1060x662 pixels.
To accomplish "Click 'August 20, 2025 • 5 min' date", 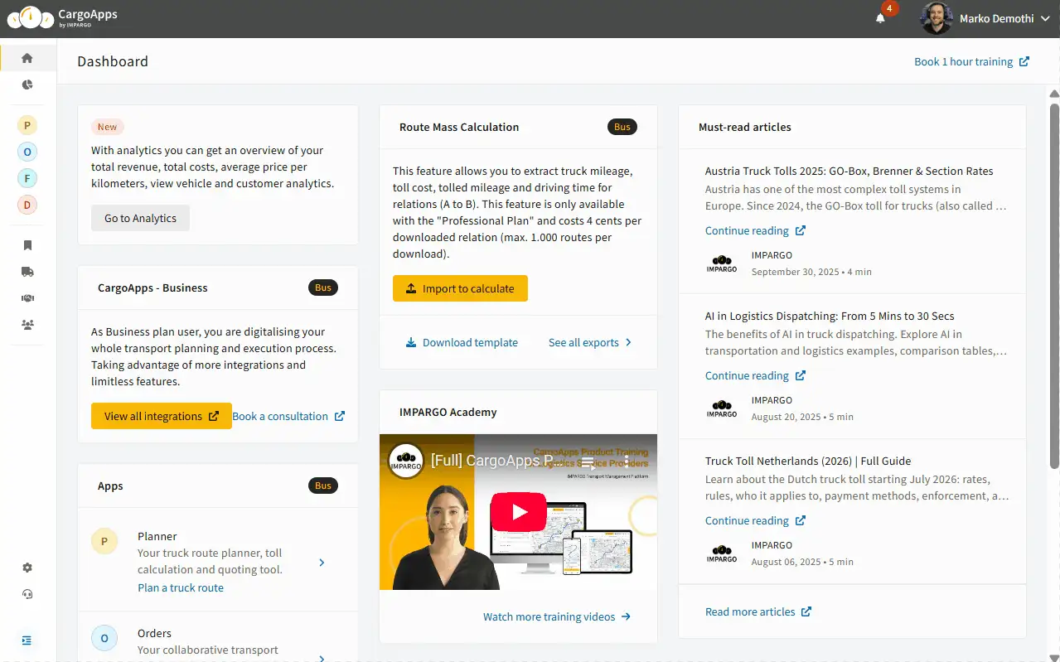I will point(802,417).
